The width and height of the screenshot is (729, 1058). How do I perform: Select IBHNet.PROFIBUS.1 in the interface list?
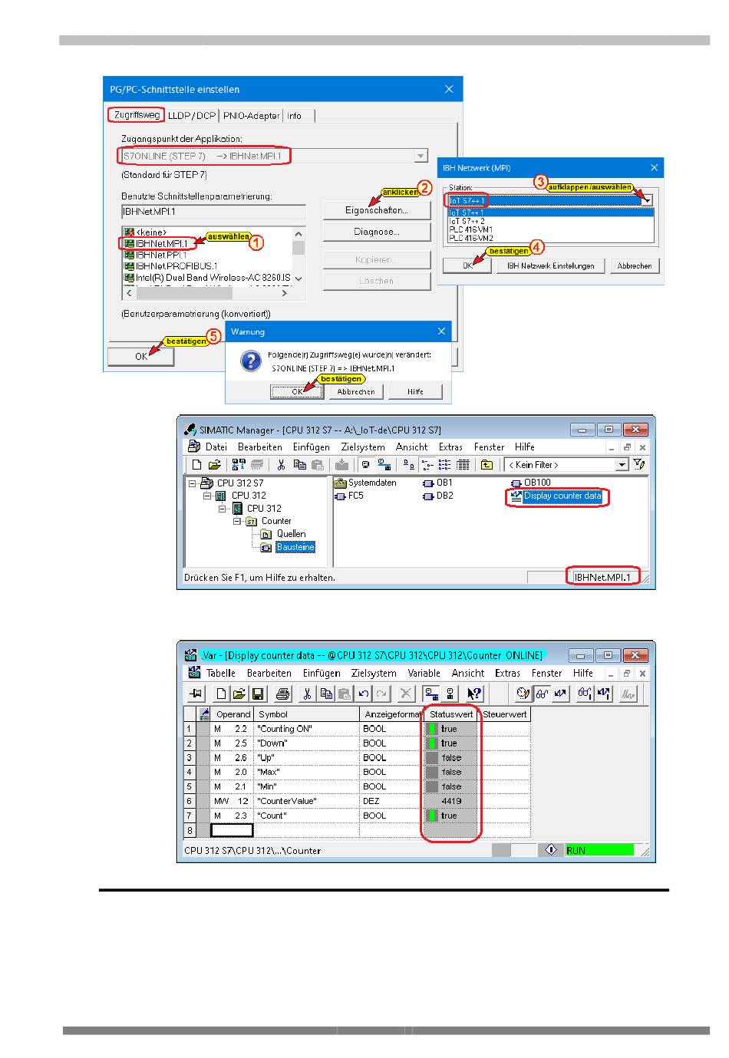[x=170, y=266]
